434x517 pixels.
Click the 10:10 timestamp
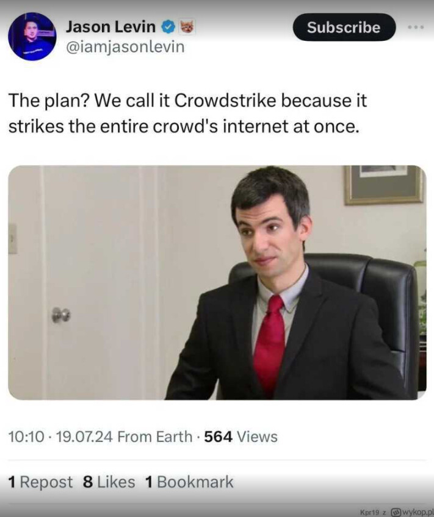point(26,437)
